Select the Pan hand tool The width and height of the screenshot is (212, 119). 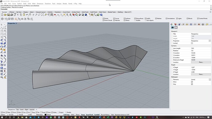(30, 15)
